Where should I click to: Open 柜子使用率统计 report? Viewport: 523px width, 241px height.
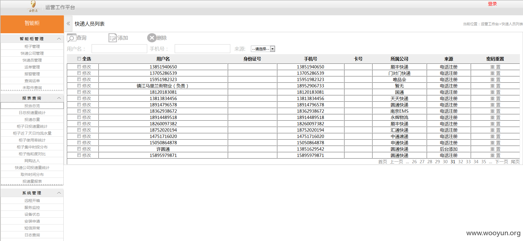pos(32,140)
